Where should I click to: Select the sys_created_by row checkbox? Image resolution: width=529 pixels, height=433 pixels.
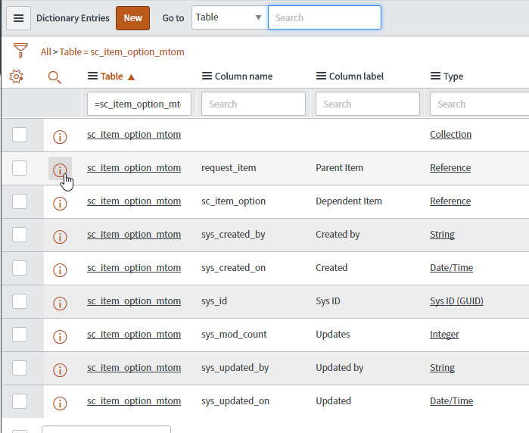coord(20,235)
